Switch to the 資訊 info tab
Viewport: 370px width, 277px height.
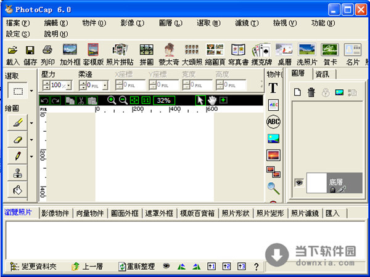(323, 74)
